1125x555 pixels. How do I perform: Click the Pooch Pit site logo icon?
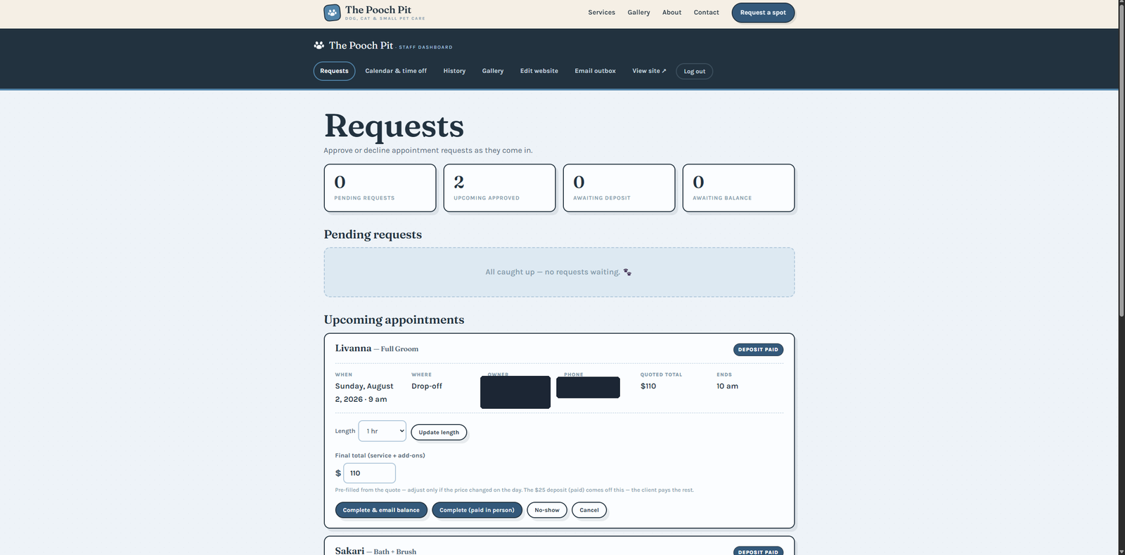click(332, 13)
